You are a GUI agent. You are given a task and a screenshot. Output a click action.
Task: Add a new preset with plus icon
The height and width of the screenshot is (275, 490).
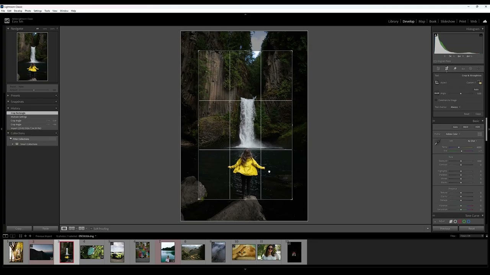pyautogui.click(x=56, y=95)
